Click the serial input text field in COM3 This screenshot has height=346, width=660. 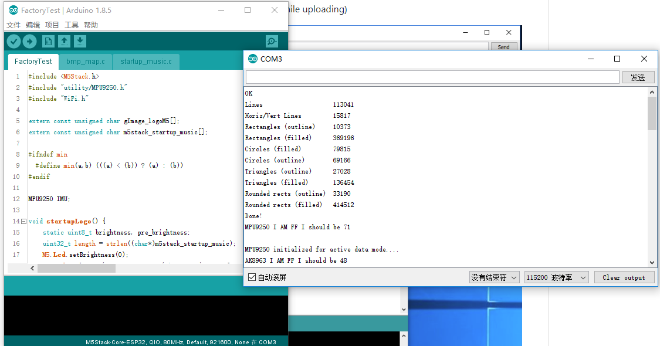[432, 77]
